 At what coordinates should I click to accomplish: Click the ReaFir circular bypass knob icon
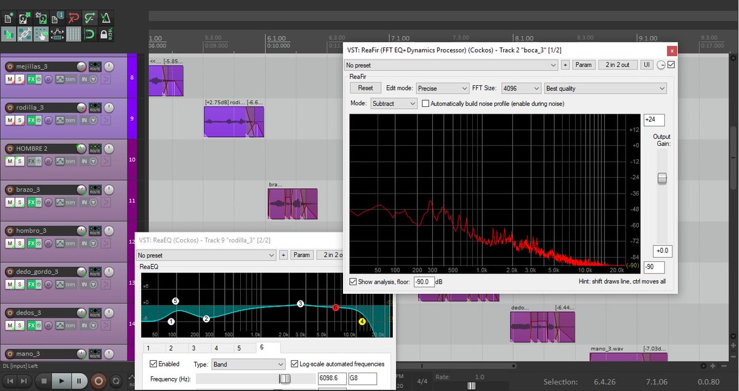click(661, 65)
